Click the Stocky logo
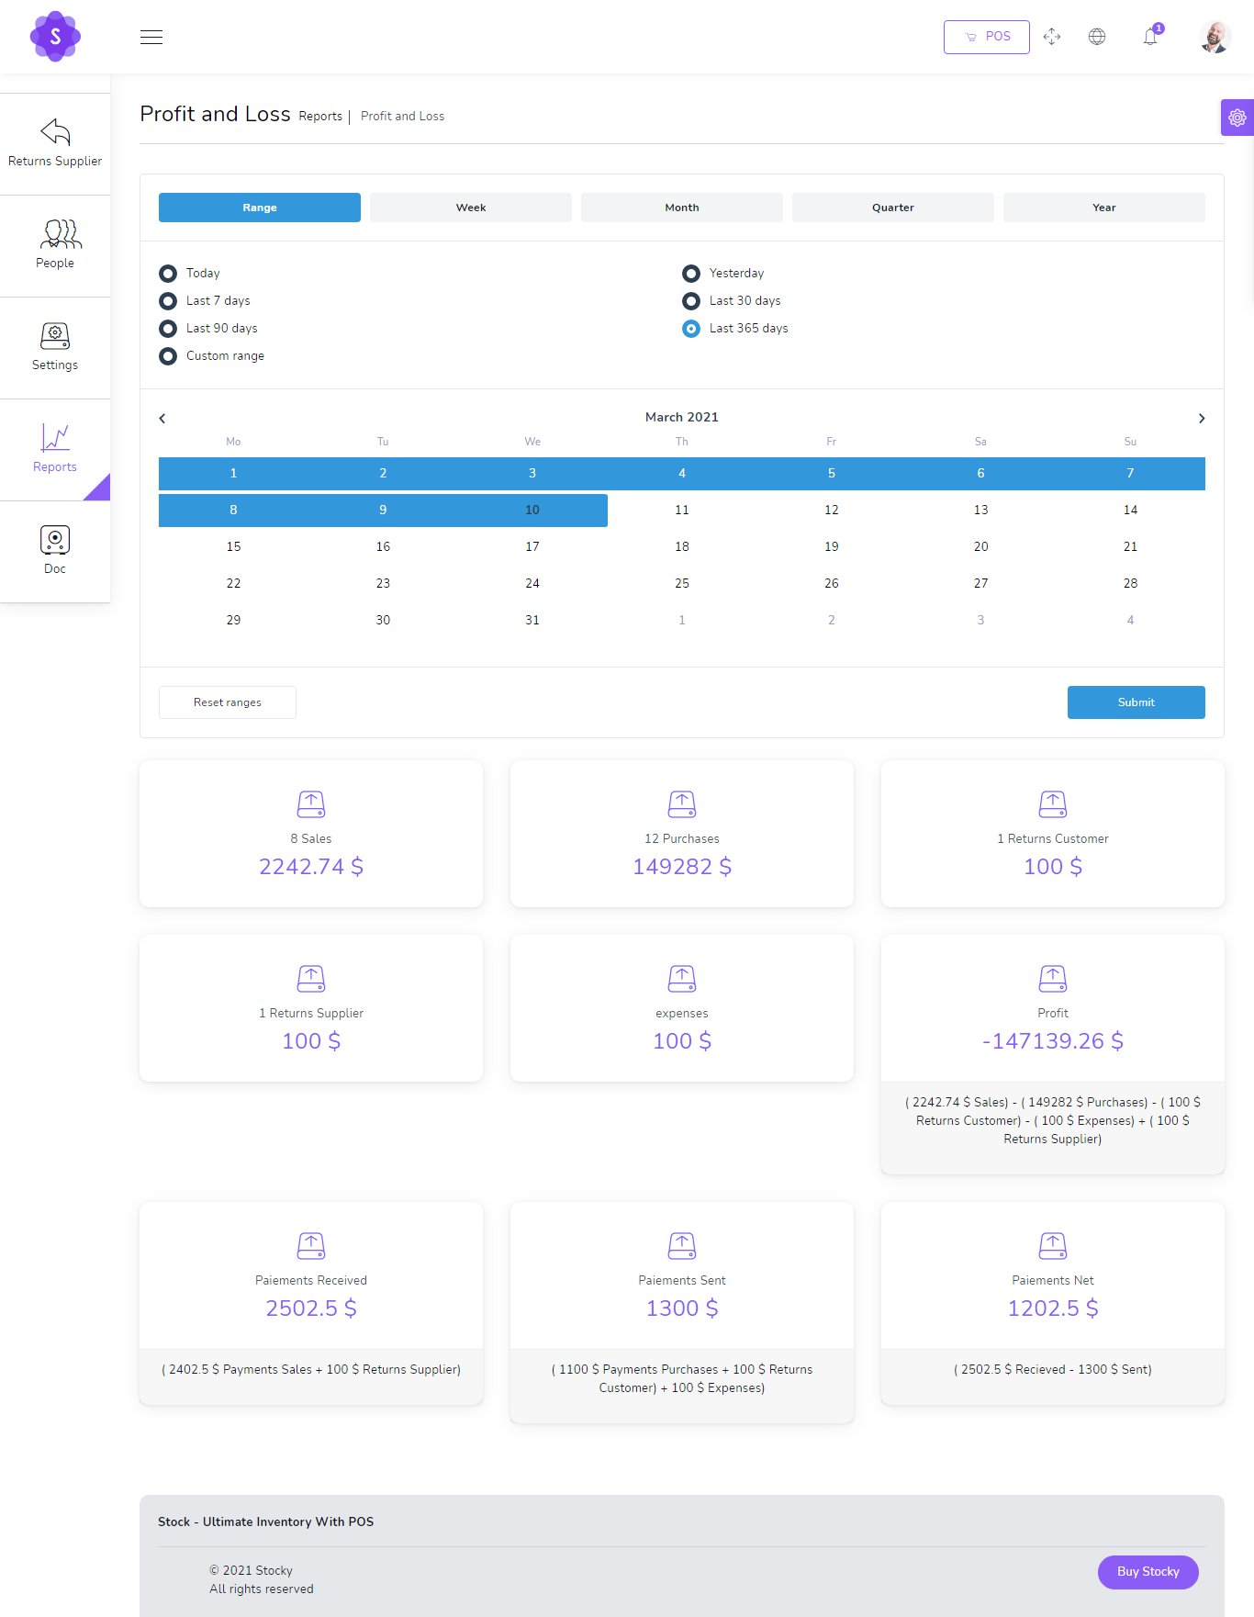Screen dimensions: 1254x1617 coord(55,37)
